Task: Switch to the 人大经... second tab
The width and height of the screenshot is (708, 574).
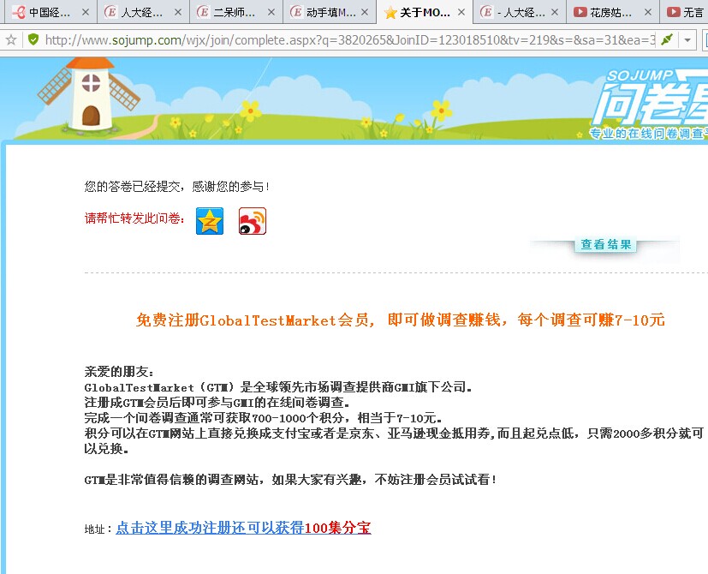Action: point(142,13)
